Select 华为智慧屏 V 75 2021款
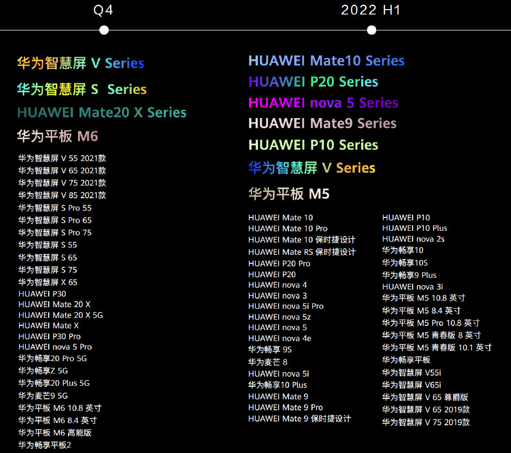511x453 pixels. (62, 183)
